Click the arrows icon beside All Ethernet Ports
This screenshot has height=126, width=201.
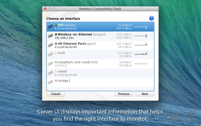[x=51, y=45]
